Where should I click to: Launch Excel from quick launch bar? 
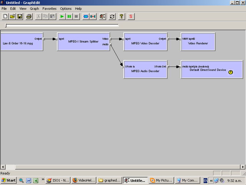pos(36,180)
